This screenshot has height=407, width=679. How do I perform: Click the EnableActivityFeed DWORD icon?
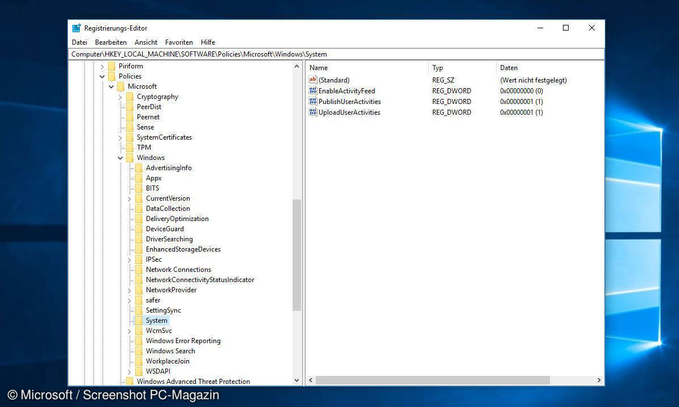click(x=313, y=91)
